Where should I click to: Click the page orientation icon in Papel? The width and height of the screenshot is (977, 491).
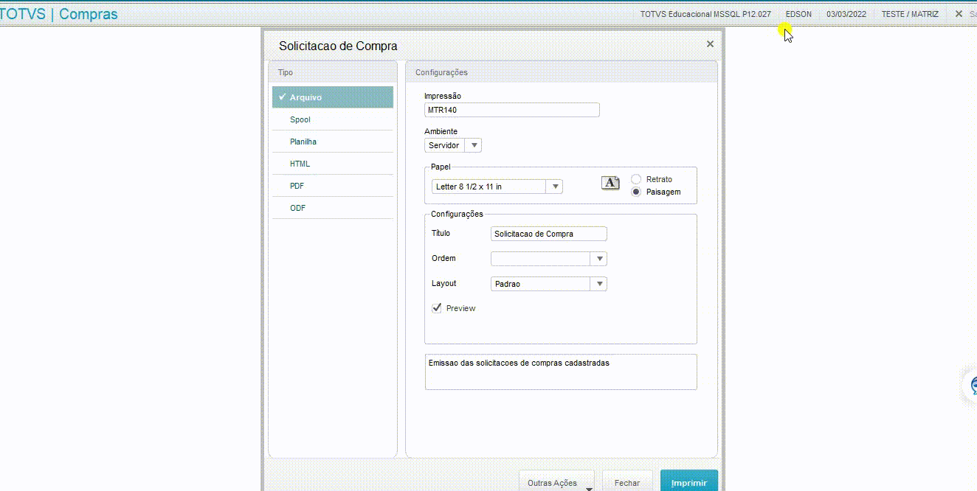click(x=610, y=183)
